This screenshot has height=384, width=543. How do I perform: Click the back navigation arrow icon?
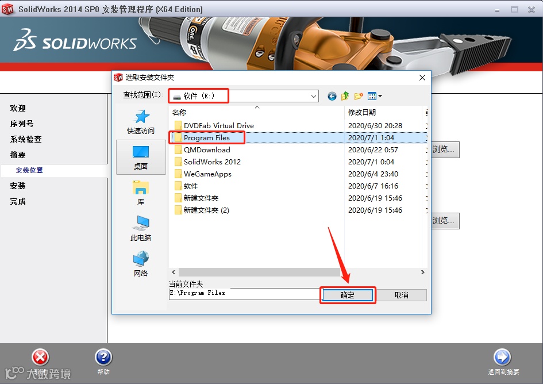[x=332, y=96]
